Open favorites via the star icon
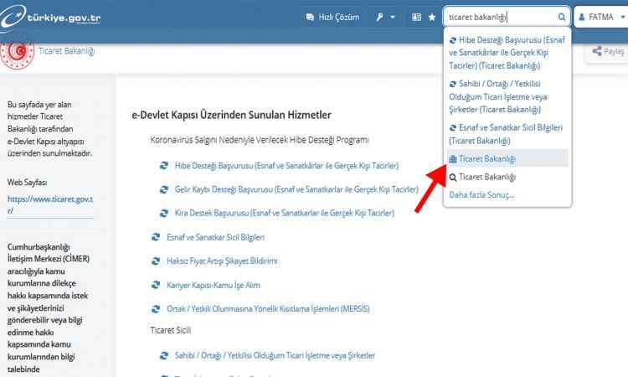 pos(432,18)
